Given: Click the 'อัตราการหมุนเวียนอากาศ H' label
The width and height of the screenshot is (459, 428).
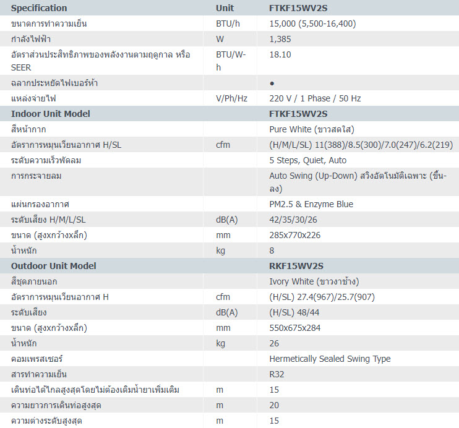Looking at the screenshot, I should (x=60, y=297).
